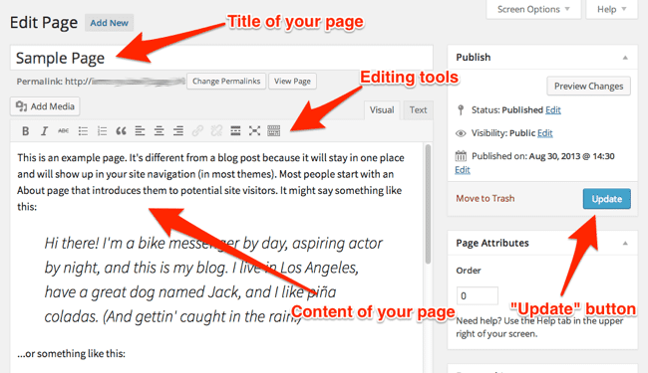This screenshot has width=648, height=373.
Task: Remove link using broken chain icon
Action: pos(216,131)
